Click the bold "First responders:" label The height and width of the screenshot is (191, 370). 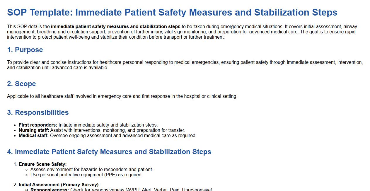pos(38,125)
